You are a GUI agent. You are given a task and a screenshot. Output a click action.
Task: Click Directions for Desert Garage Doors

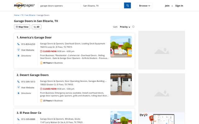click(x=26, y=93)
